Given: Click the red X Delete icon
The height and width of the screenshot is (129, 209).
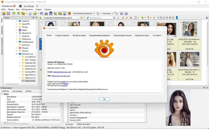Looking at the screenshot, I should 131,18.
